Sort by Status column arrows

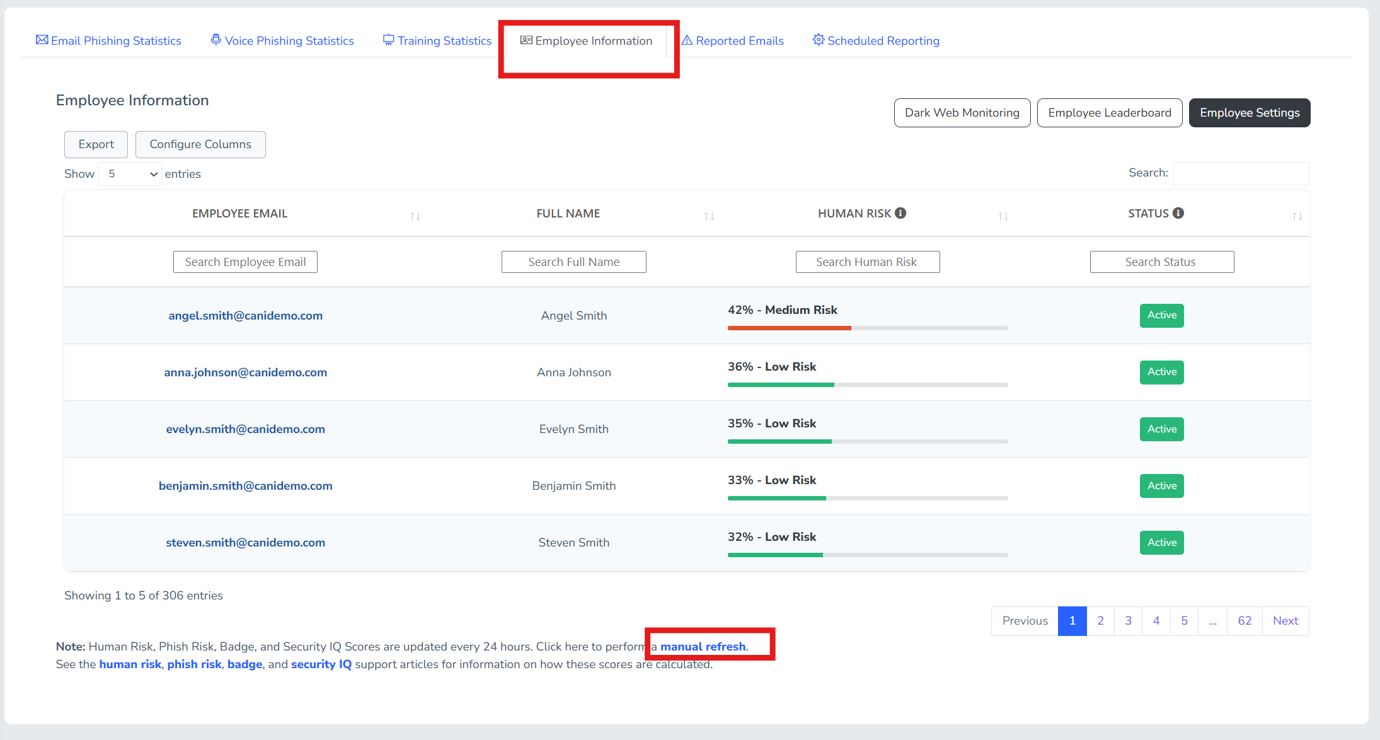point(1297,216)
